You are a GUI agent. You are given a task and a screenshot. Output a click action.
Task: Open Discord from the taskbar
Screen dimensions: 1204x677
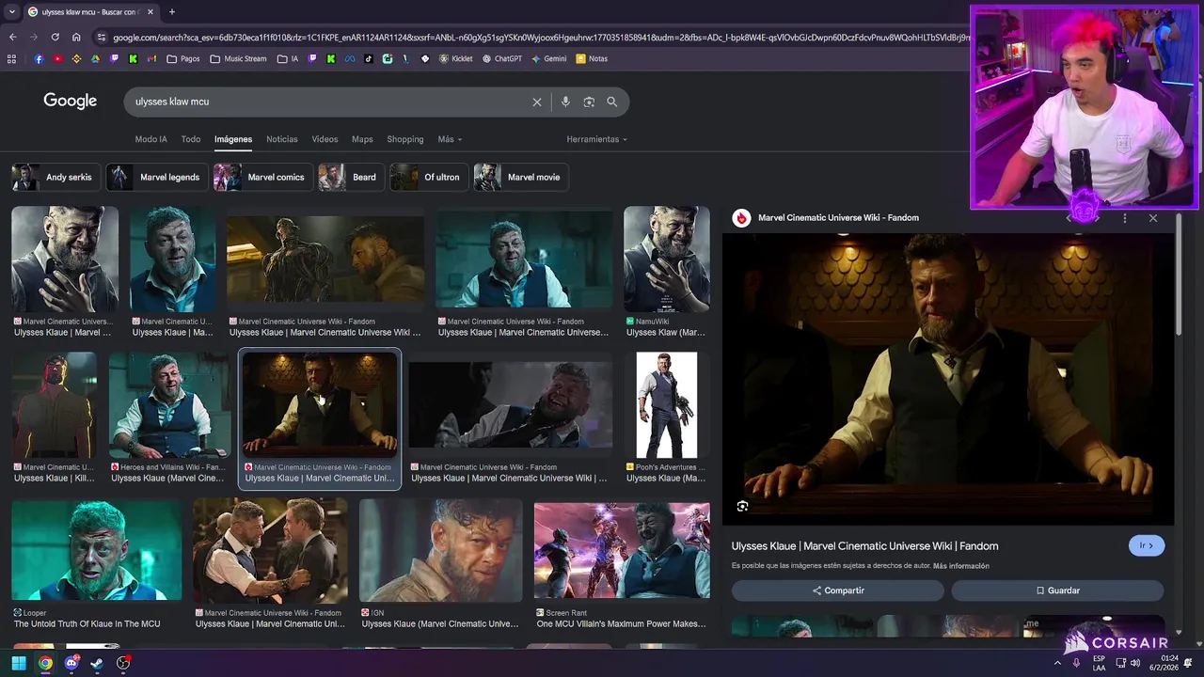click(71, 663)
